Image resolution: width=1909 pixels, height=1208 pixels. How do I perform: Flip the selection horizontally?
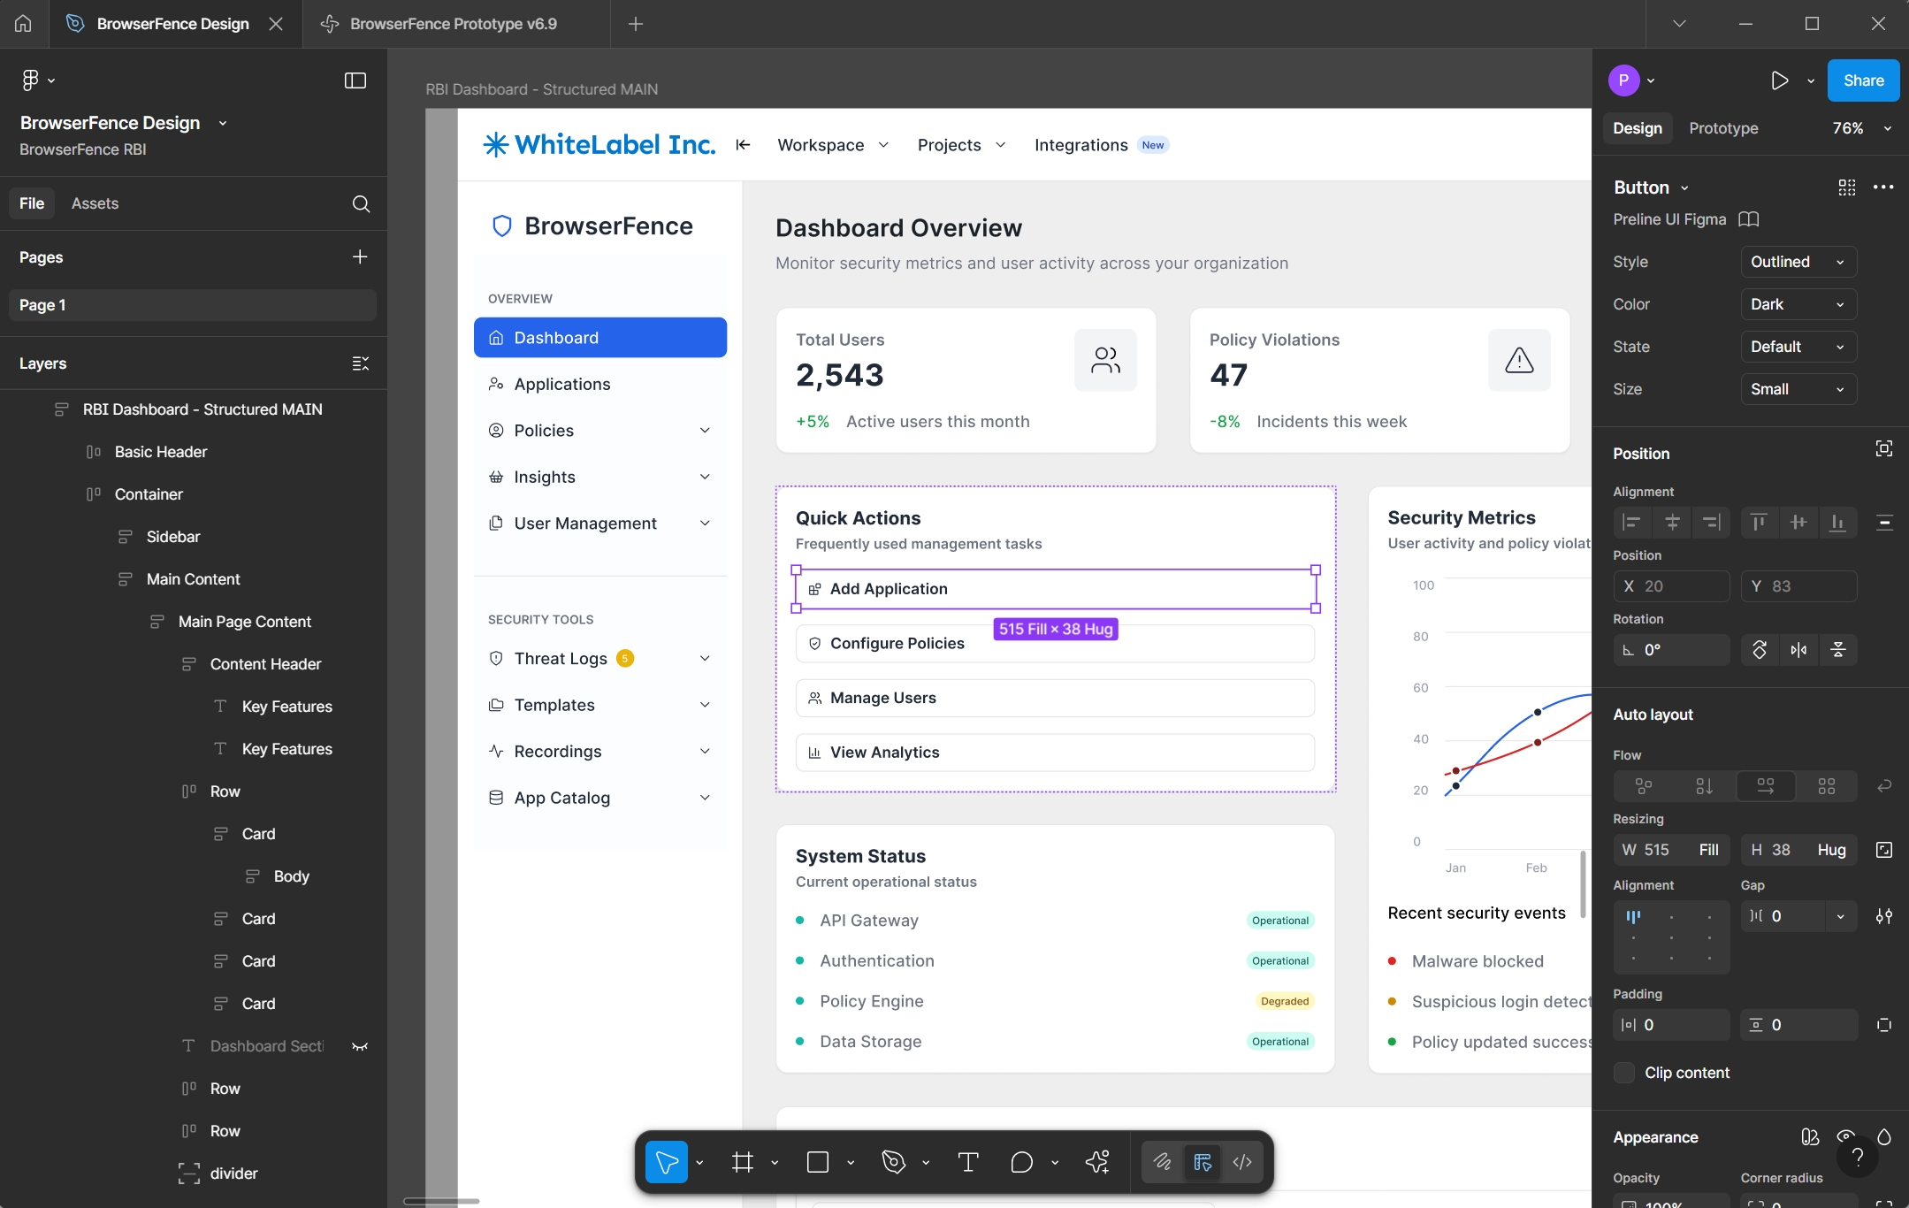coord(1798,650)
